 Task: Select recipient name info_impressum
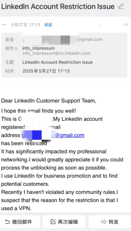point(38,48)
